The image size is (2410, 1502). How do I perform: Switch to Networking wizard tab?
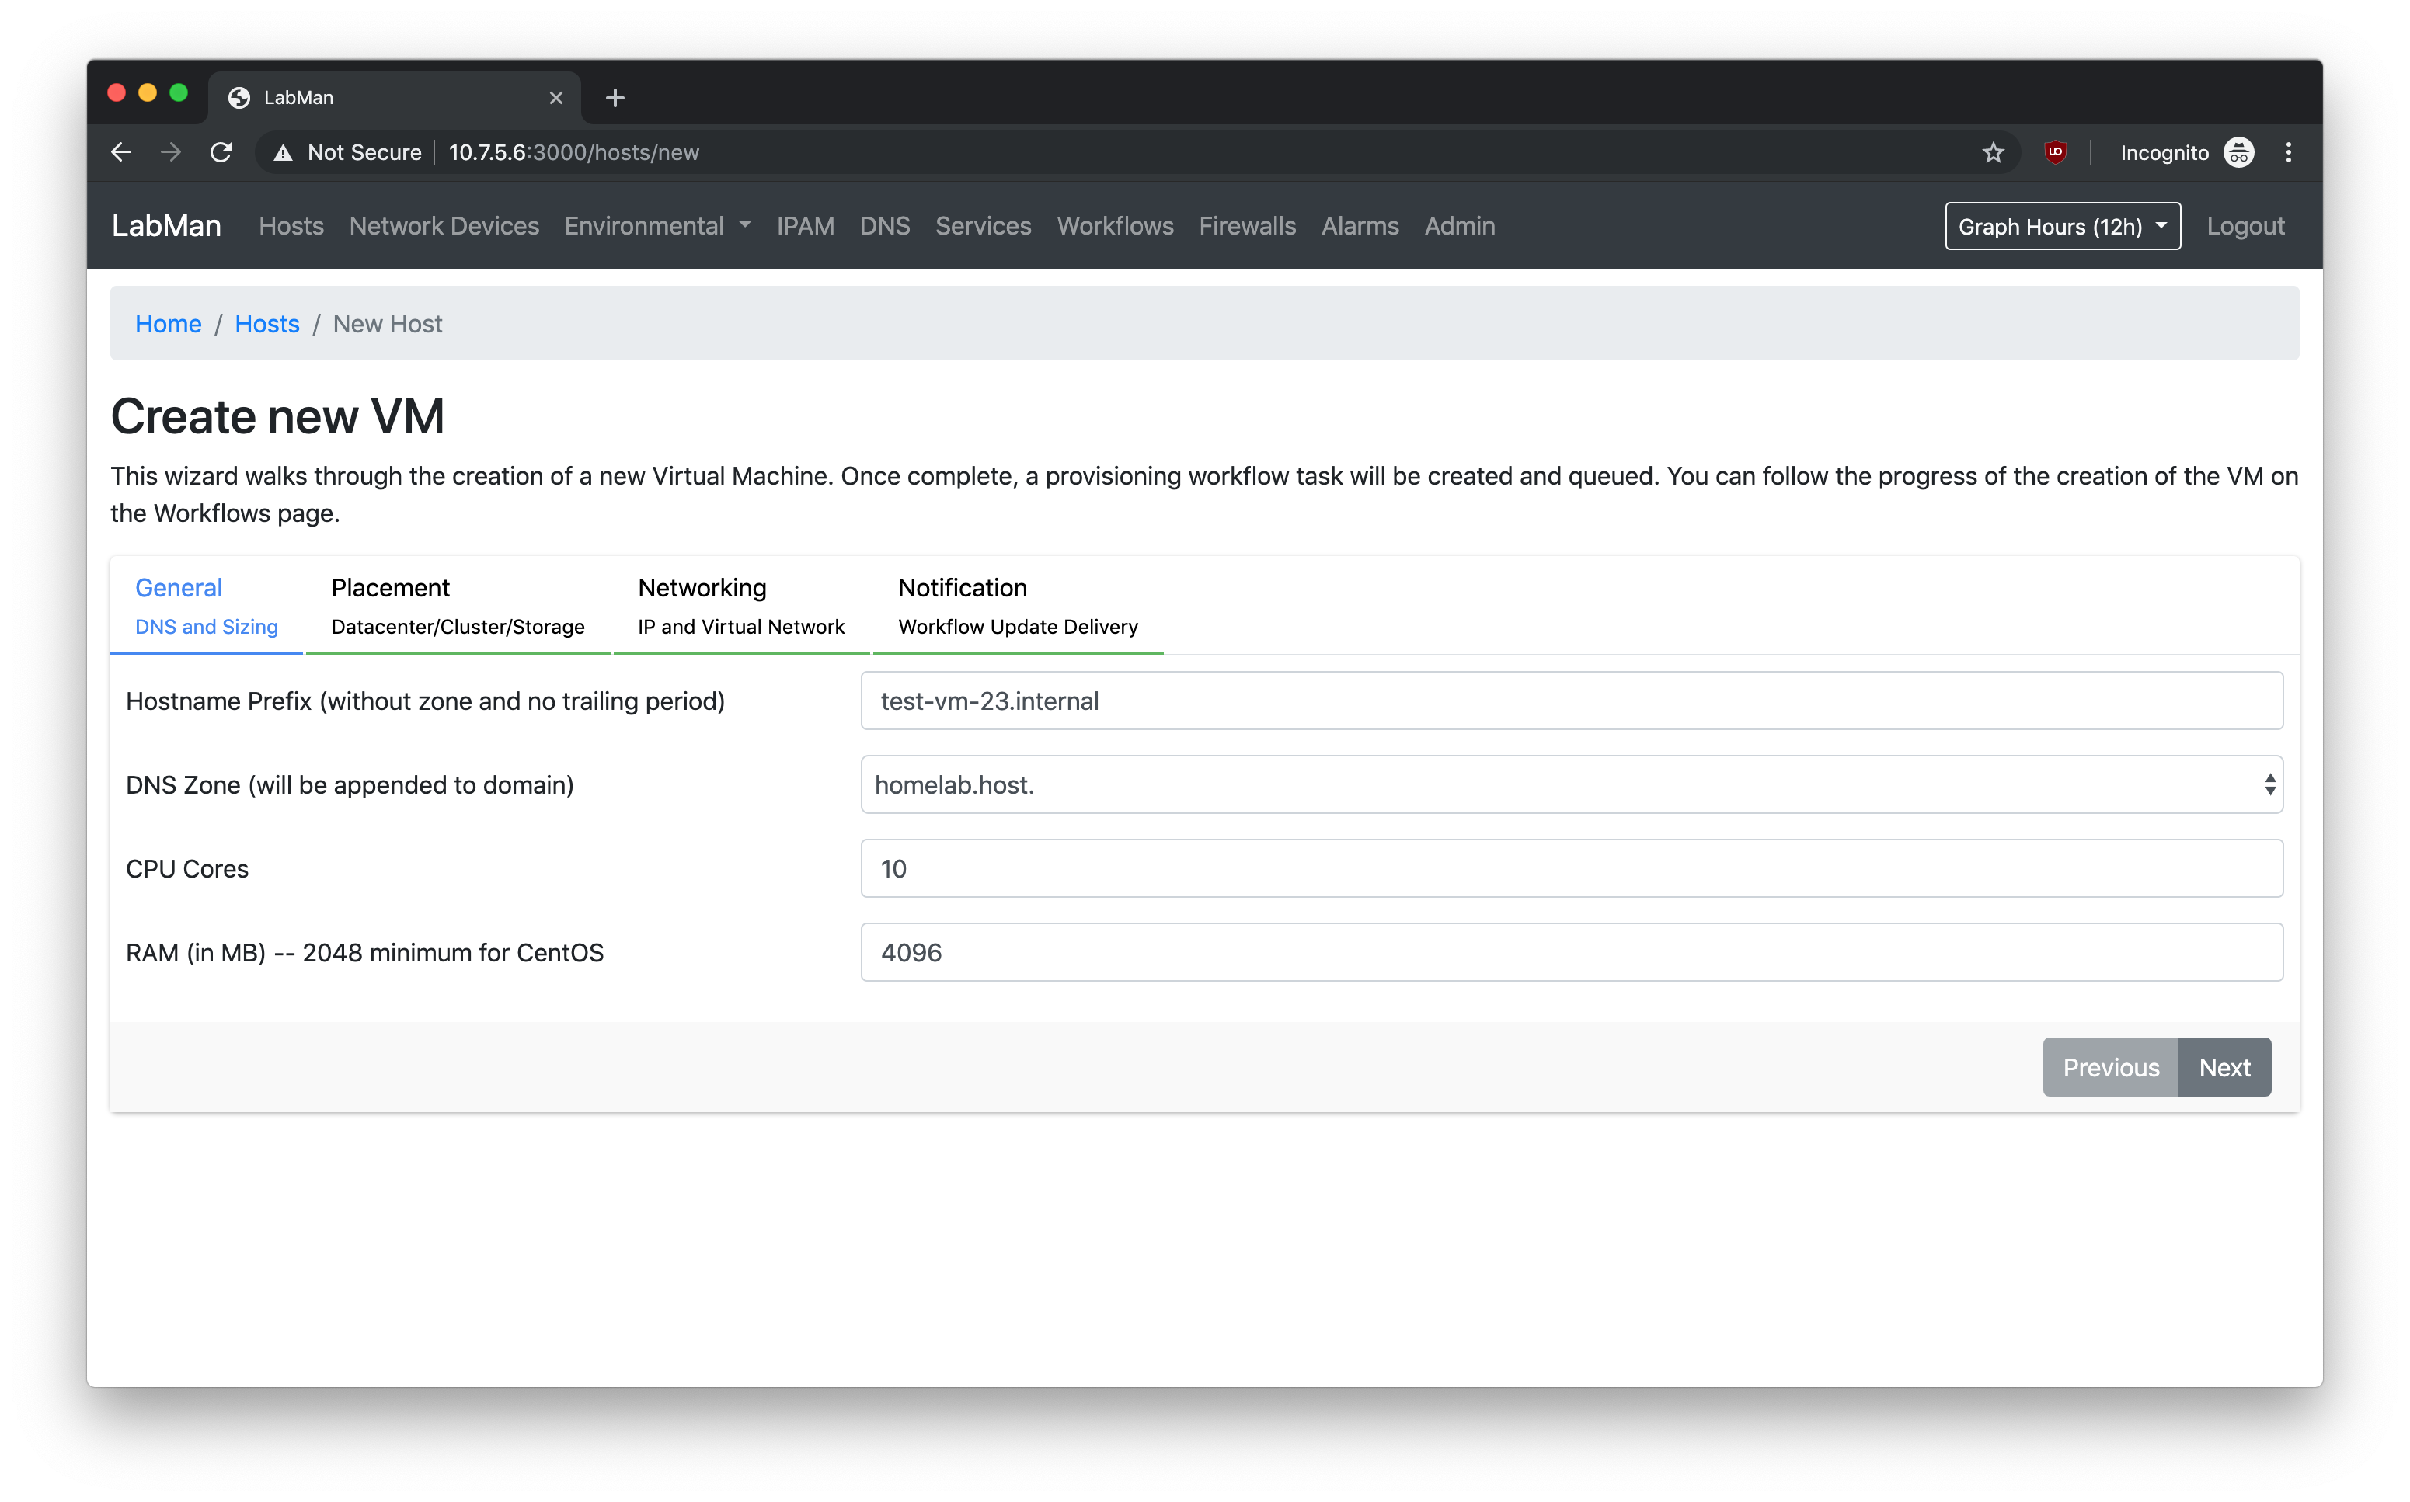click(x=740, y=606)
